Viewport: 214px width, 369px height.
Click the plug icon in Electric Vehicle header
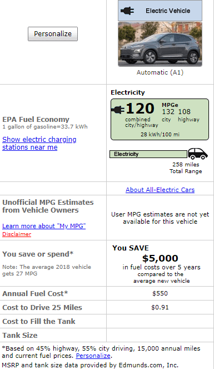(x=127, y=11)
